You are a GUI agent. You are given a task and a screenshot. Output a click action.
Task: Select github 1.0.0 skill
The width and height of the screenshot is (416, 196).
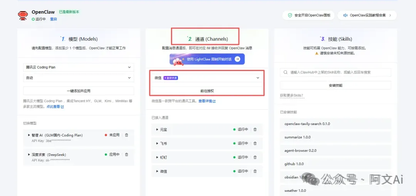[x=335, y=164]
